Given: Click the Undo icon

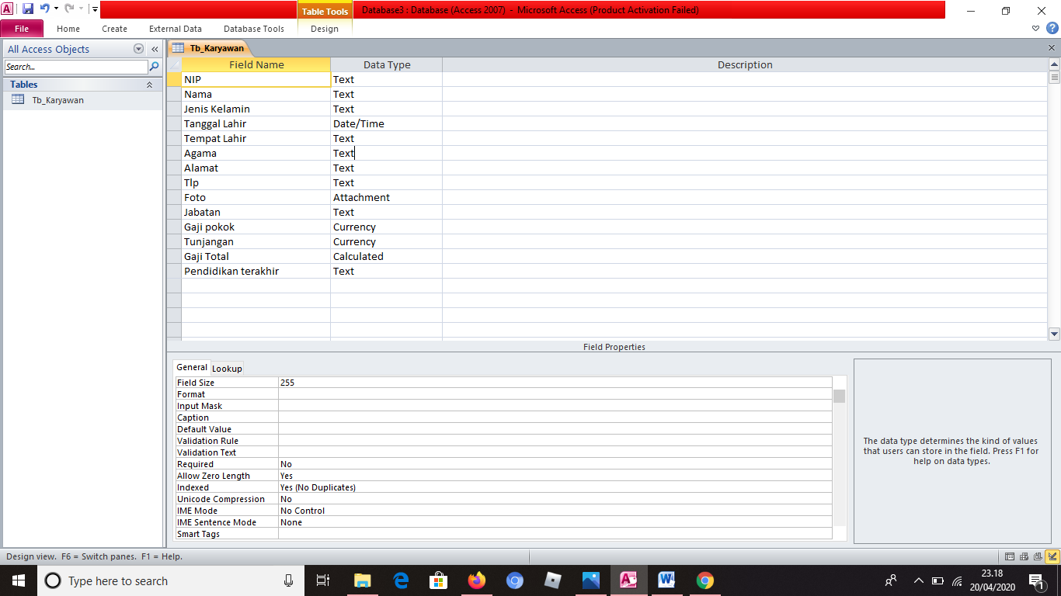Looking at the screenshot, I should [43, 8].
